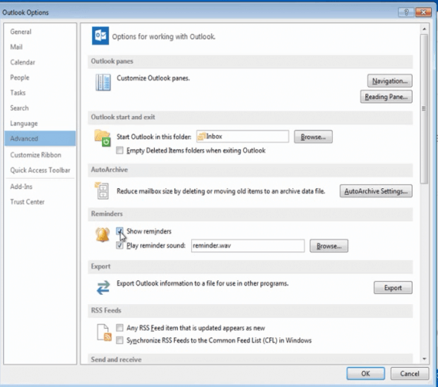Select the Language category
Viewport: 438px width, 387px height.
[x=40, y=123]
